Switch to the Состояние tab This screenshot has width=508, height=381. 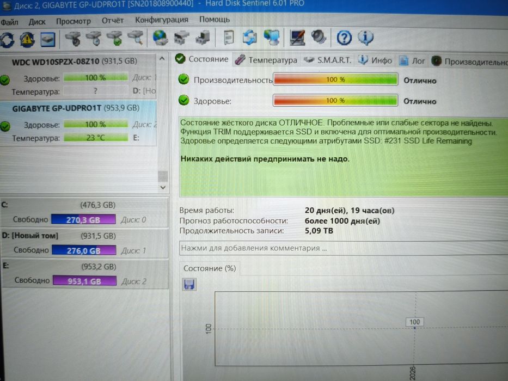pyautogui.click(x=202, y=59)
